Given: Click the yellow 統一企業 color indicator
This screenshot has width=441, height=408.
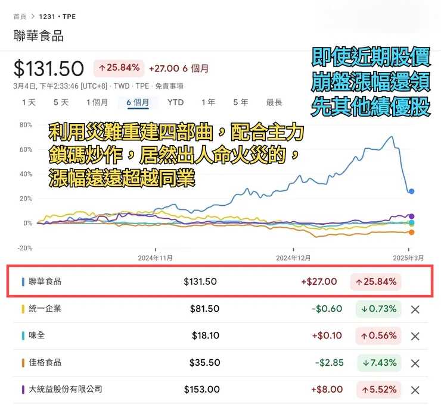Looking at the screenshot, I should tap(23, 309).
